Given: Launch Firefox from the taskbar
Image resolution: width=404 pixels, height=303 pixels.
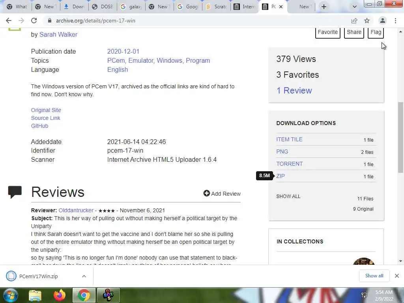Looking at the screenshot, I should tap(59, 295).
